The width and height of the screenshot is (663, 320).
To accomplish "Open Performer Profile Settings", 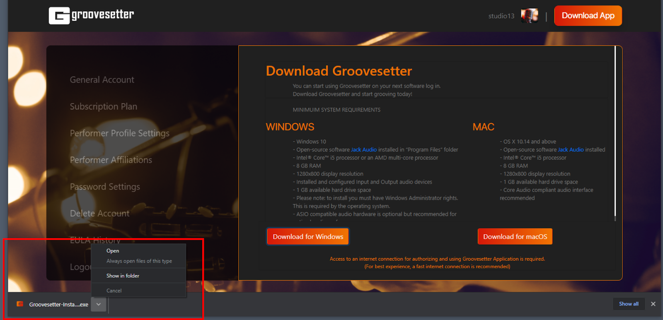I will (119, 133).
